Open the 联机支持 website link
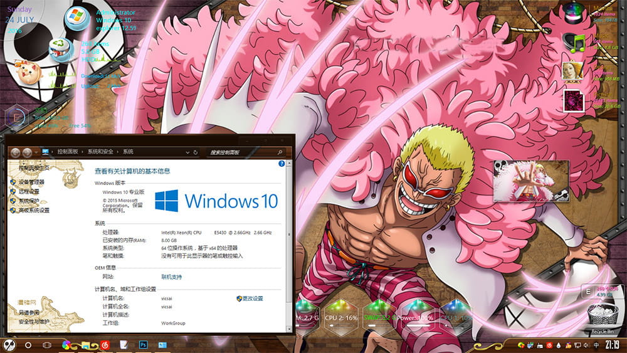The height and width of the screenshot is (353, 627). click(172, 277)
